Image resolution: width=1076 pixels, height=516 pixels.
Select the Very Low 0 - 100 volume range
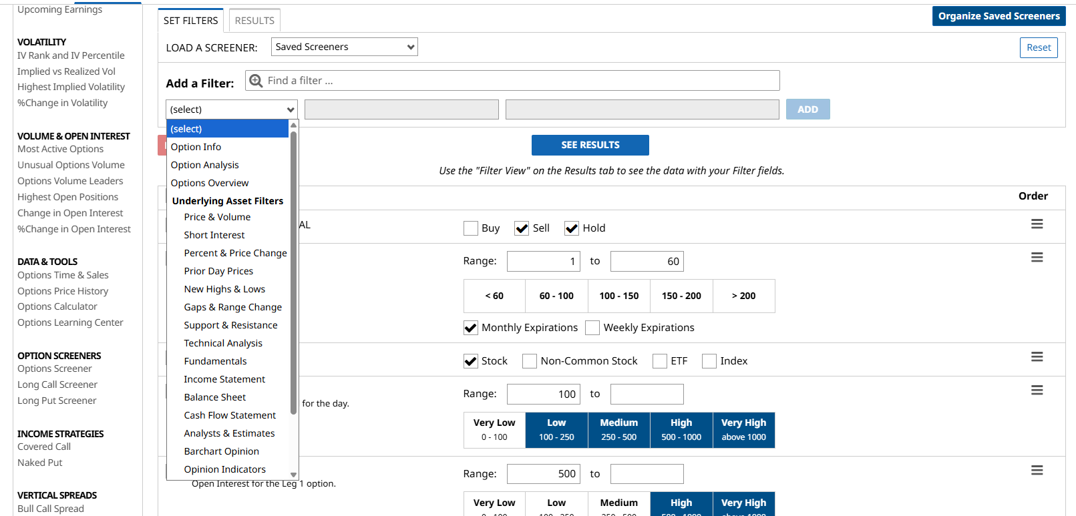(494, 430)
